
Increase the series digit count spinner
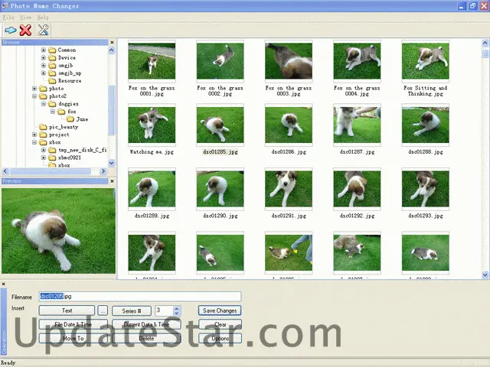[x=177, y=308]
